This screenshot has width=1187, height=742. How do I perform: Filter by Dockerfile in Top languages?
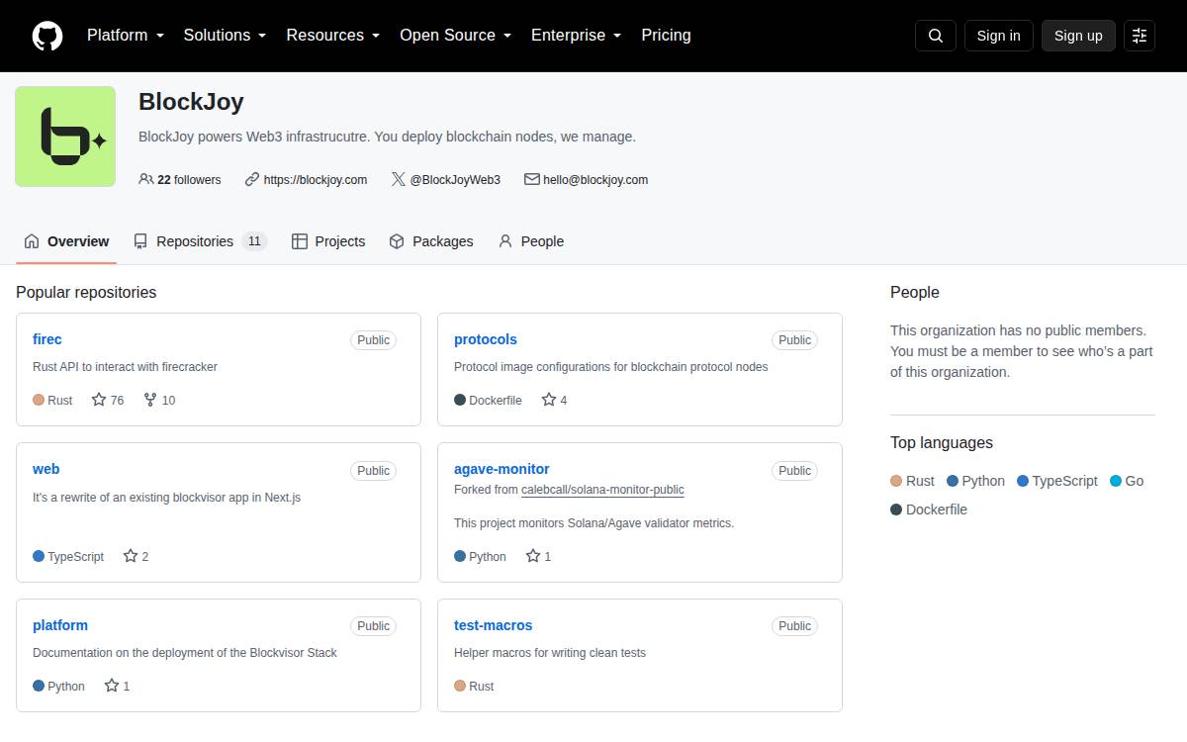click(929, 510)
